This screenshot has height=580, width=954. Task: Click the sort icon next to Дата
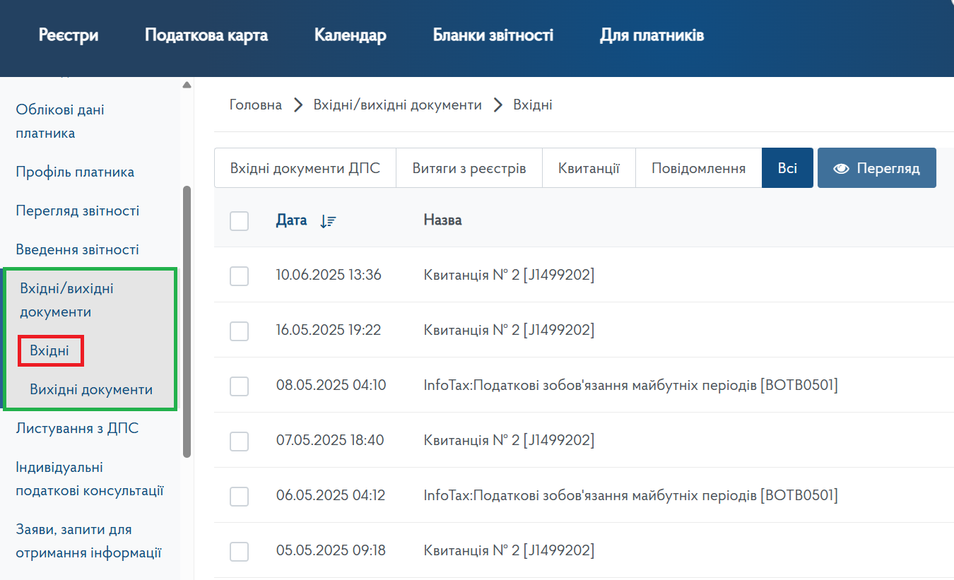[328, 221]
